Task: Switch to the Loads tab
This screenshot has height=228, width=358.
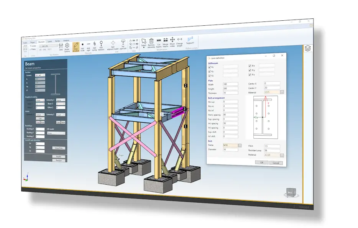Action: pos(50,41)
